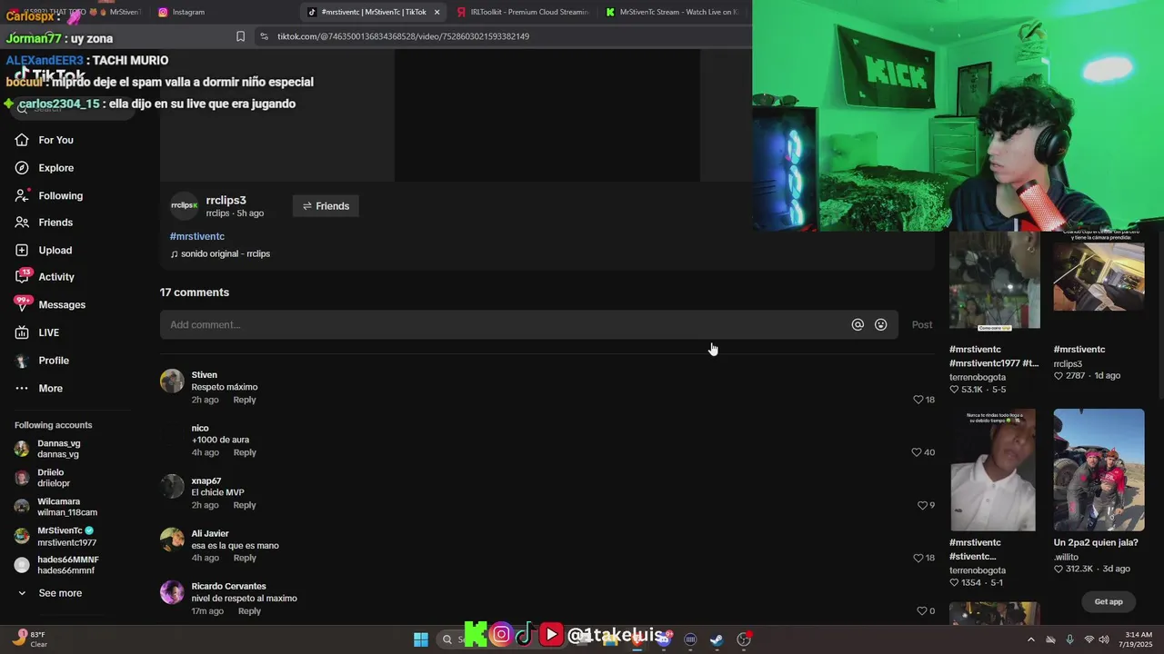Screen dimensions: 1164x654
Task: Like Stiven's comment
Action: coord(918,400)
